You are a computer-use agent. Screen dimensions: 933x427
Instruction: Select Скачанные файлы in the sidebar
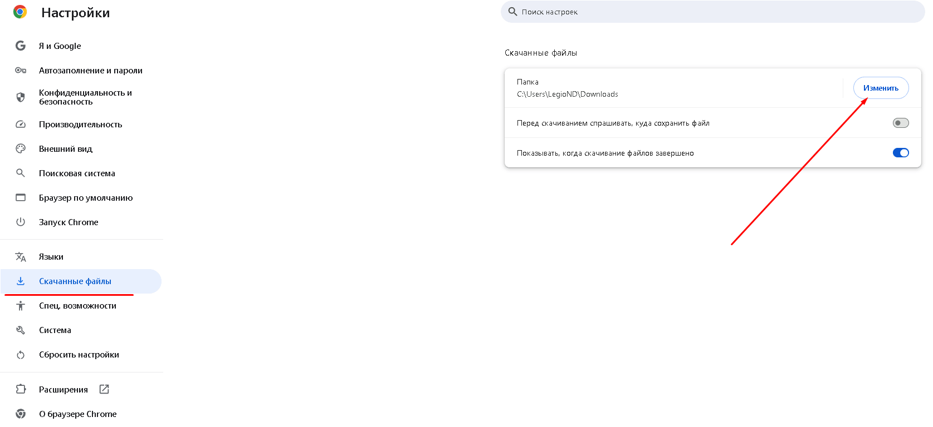click(x=75, y=281)
